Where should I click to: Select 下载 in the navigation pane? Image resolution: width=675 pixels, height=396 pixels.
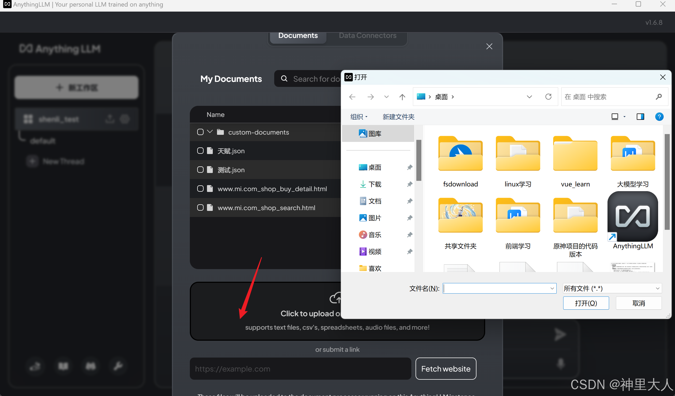374,184
